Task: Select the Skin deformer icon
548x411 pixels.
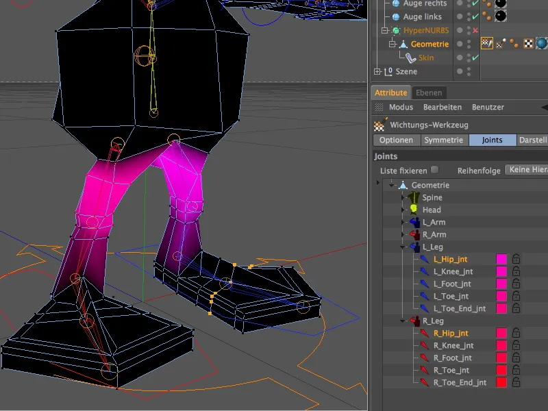Action: coord(410,58)
